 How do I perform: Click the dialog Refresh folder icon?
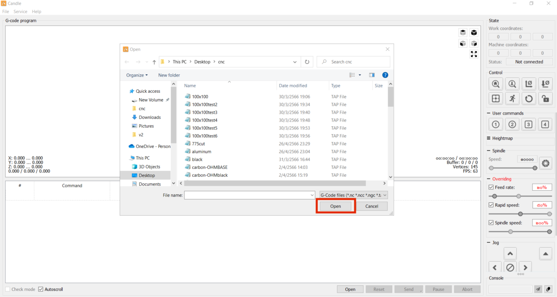307,62
